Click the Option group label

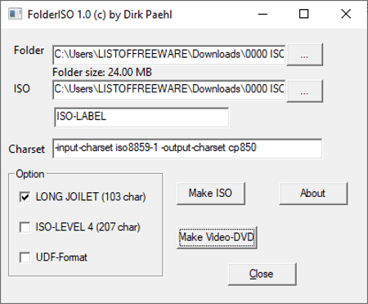[x=30, y=174]
